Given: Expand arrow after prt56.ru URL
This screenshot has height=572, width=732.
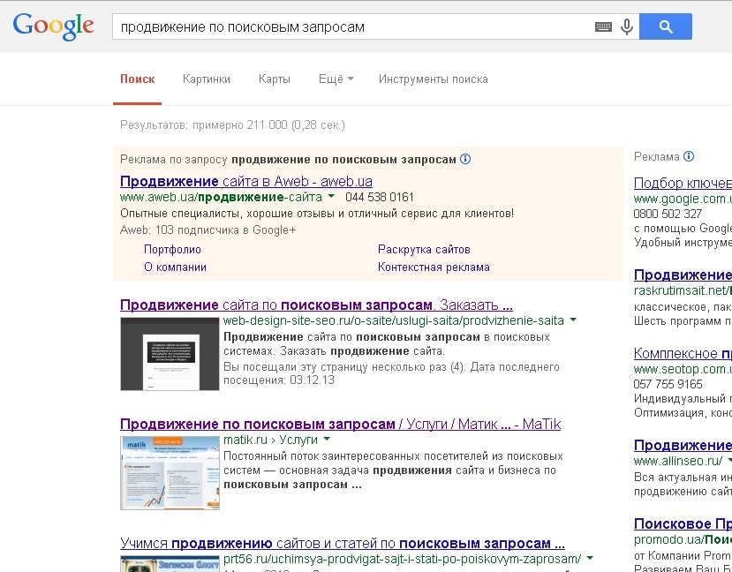Looking at the screenshot, I should click(x=590, y=558).
